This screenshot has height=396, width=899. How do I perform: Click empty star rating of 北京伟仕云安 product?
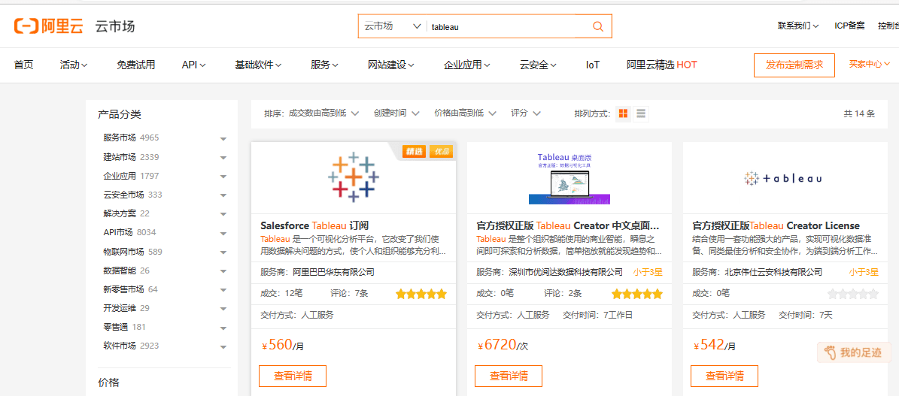point(852,295)
